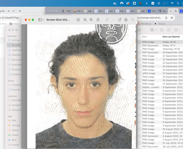This screenshot has height=149, width=183.
Task: Click the browser address bar URL
Action: [150, 18]
